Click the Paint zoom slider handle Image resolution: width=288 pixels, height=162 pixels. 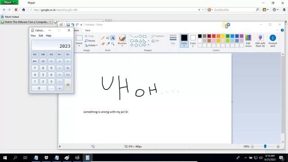tap(265, 146)
